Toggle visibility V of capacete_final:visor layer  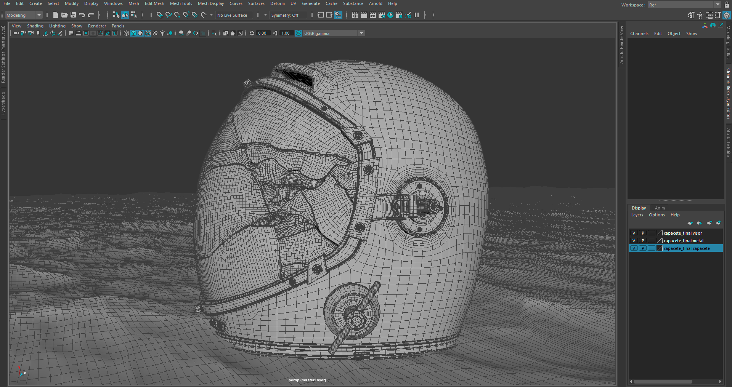(x=634, y=233)
